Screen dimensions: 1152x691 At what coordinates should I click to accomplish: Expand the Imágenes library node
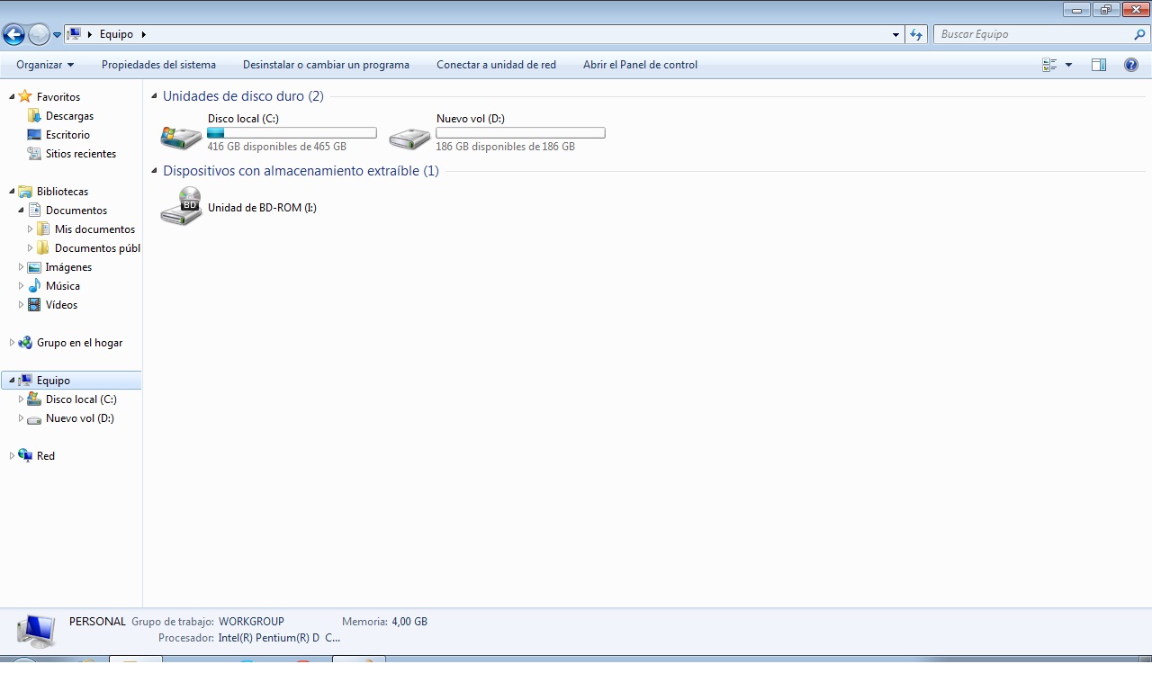21,267
